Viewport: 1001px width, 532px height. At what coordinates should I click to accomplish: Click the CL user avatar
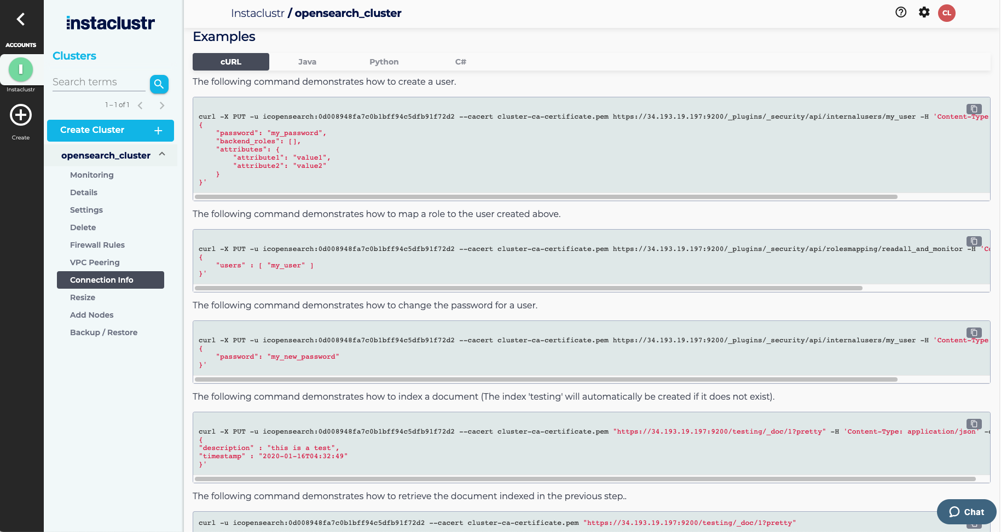pyautogui.click(x=947, y=13)
